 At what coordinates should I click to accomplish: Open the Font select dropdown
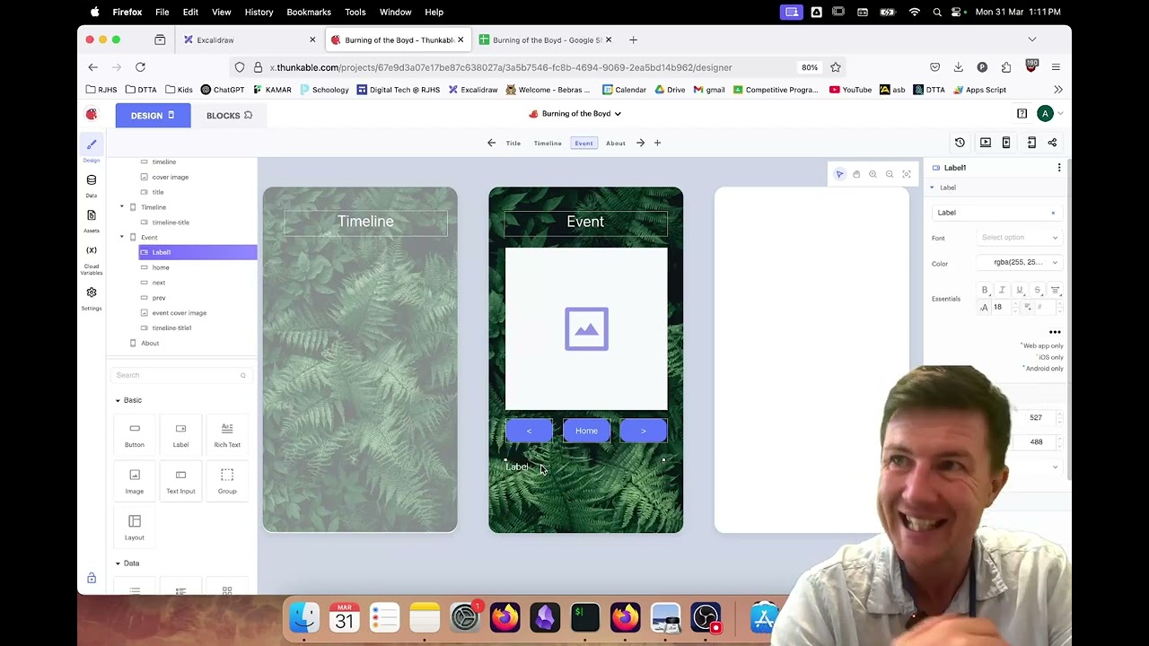1019,238
